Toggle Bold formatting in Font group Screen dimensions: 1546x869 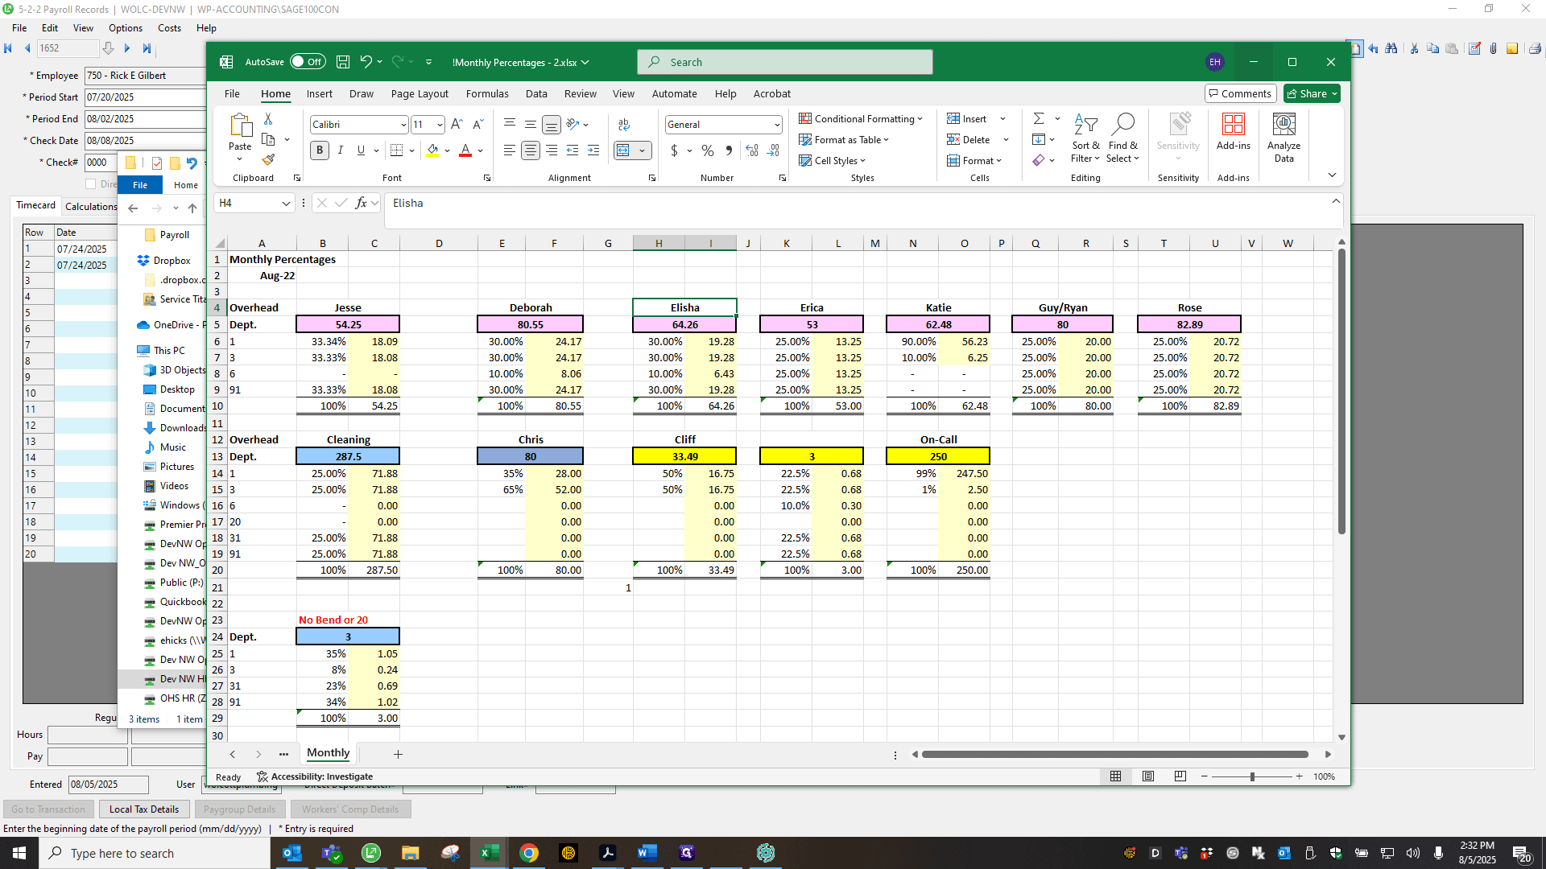tap(320, 150)
